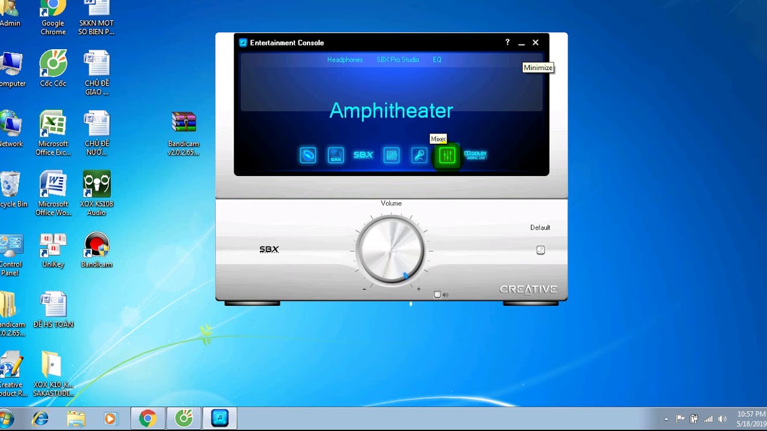The image size is (767, 431).
Task: Select the CHỦ ĐỀ NƯỚ document icon
Action: pyautogui.click(x=96, y=134)
